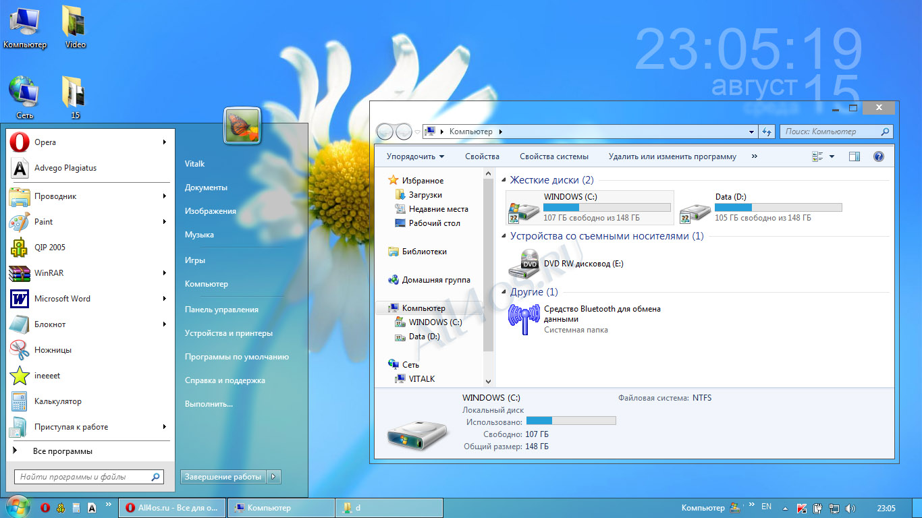Click the network tray icon
Image resolution: width=922 pixels, height=518 pixels.
click(x=834, y=508)
